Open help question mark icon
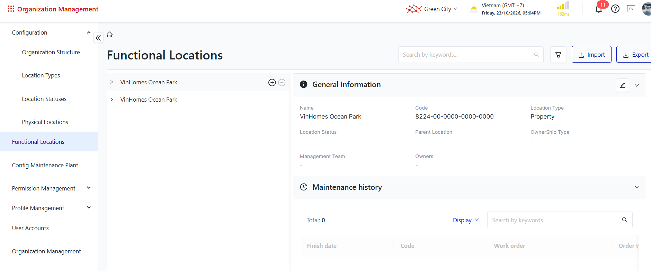The image size is (651, 271). [x=615, y=9]
